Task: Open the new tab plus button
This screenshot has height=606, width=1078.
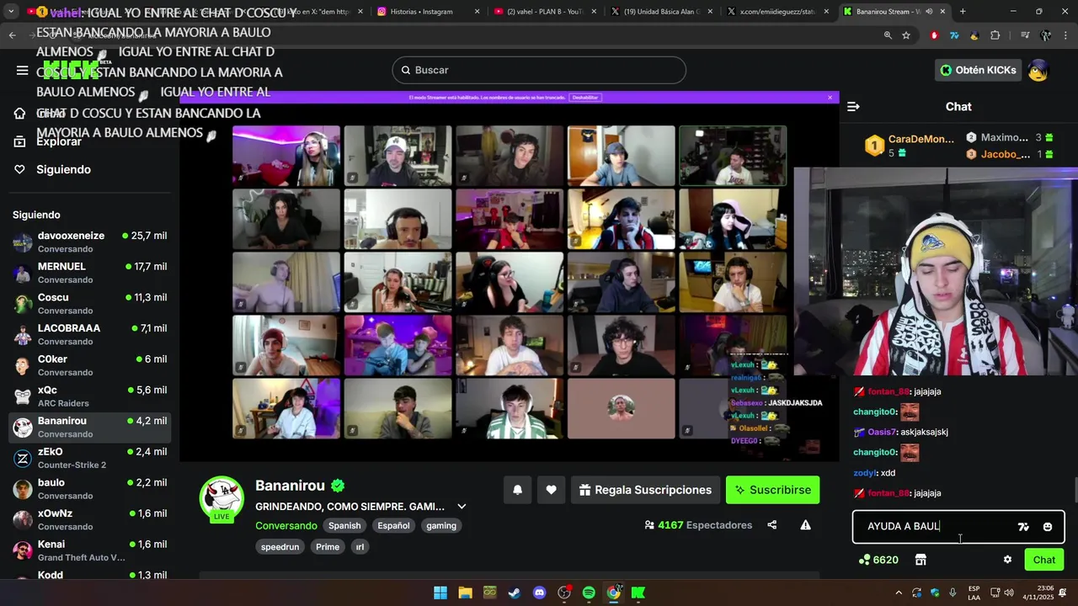Action: click(x=963, y=12)
